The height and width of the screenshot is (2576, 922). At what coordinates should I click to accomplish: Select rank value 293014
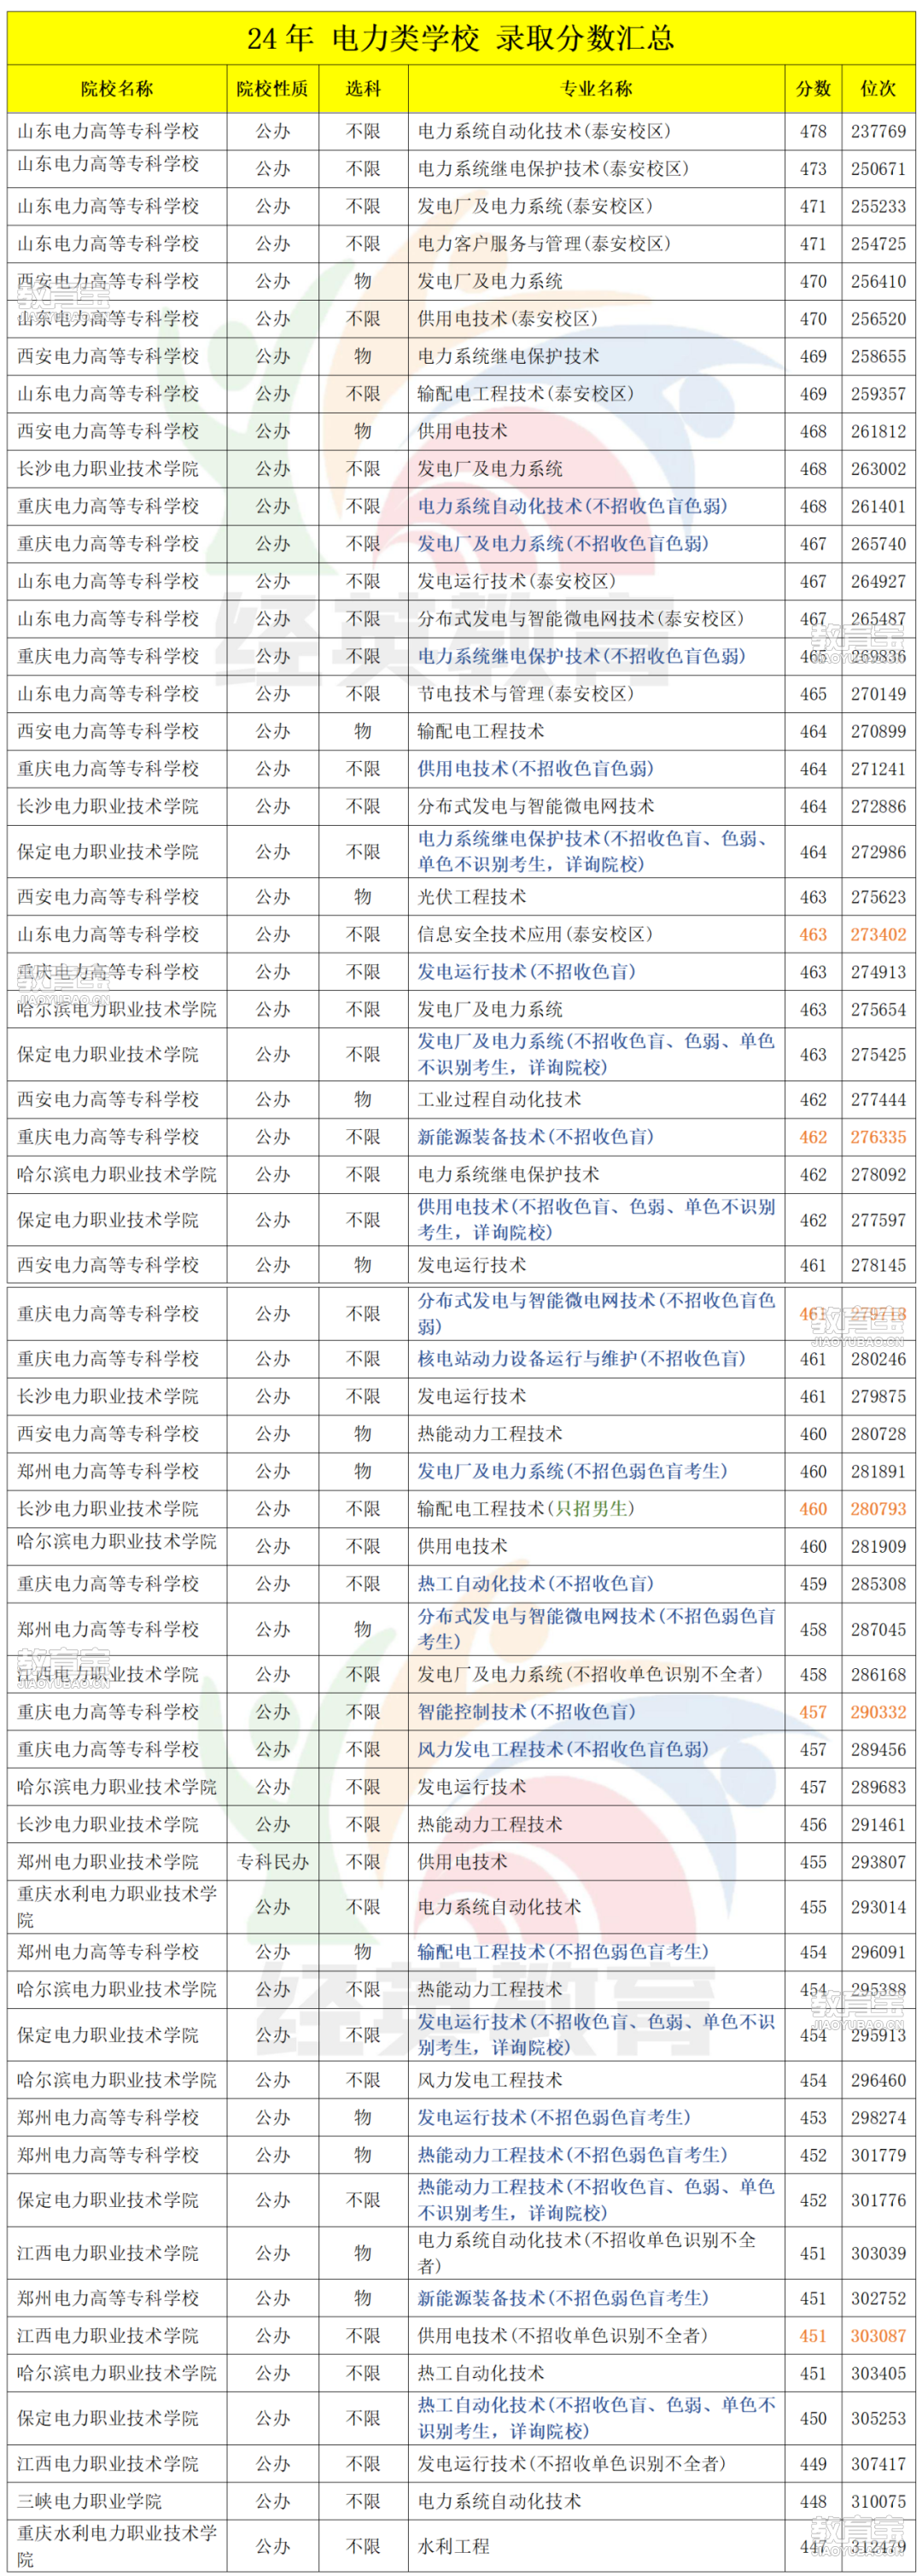click(878, 1907)
